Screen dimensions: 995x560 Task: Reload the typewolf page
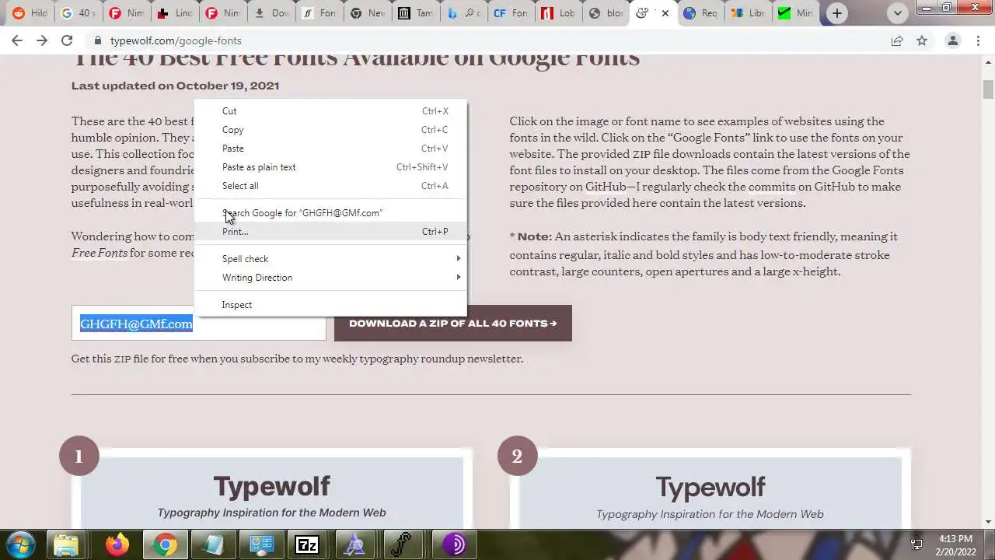67,40
